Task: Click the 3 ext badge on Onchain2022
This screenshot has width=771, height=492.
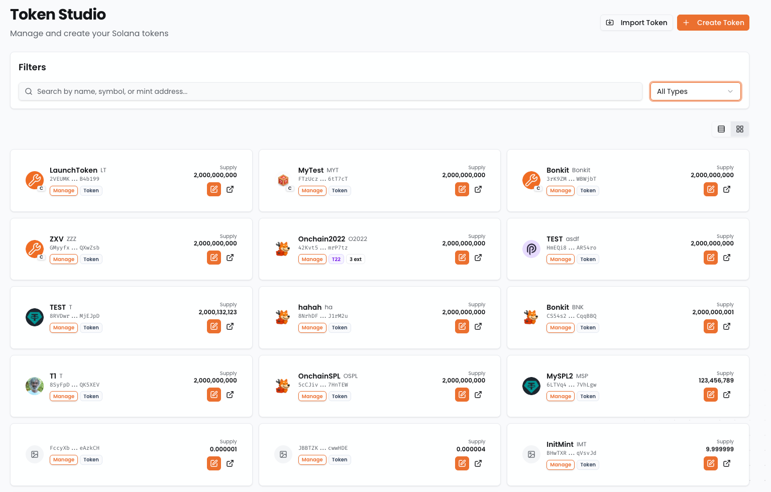Action: click(356, 260)
